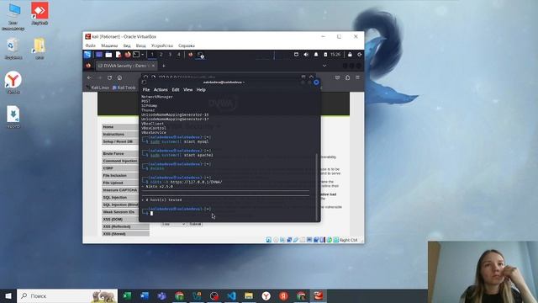The image size is (538, 303).
Task: Launch Firefox from the Kali top panel
Action: tap(128, 55)
